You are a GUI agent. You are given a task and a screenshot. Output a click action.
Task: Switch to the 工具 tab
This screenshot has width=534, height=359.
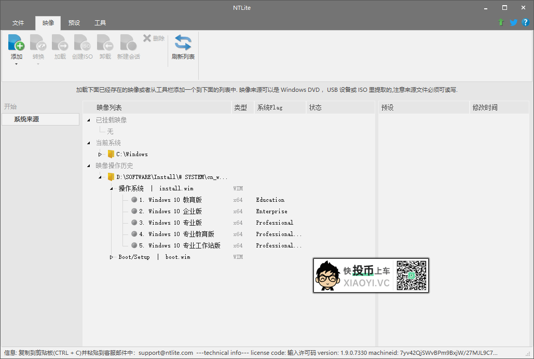pyautogui.click(x=100, y=23)
